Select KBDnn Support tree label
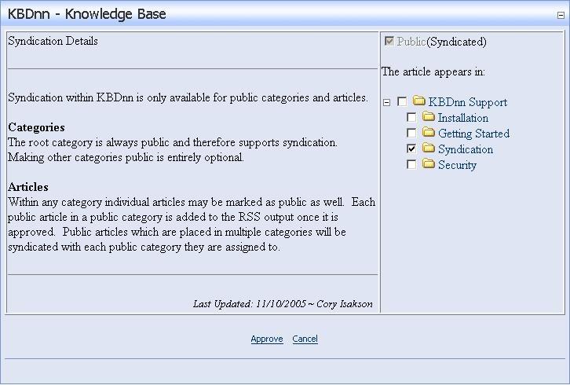The height and width of the screenshot is (385, 570). pos(467,102)
